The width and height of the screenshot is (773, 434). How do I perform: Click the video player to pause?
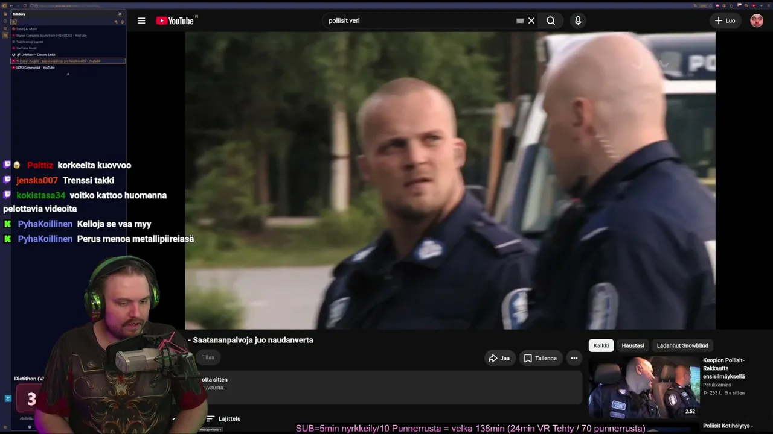tap(450, 181)
